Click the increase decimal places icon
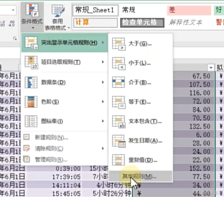224x197 pixels. click(2, 24)
